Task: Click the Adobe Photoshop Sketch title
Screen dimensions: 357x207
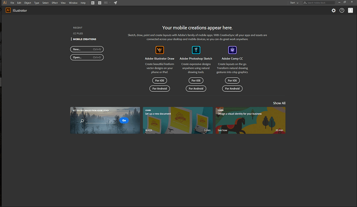Action: click(x=196, y=59)
